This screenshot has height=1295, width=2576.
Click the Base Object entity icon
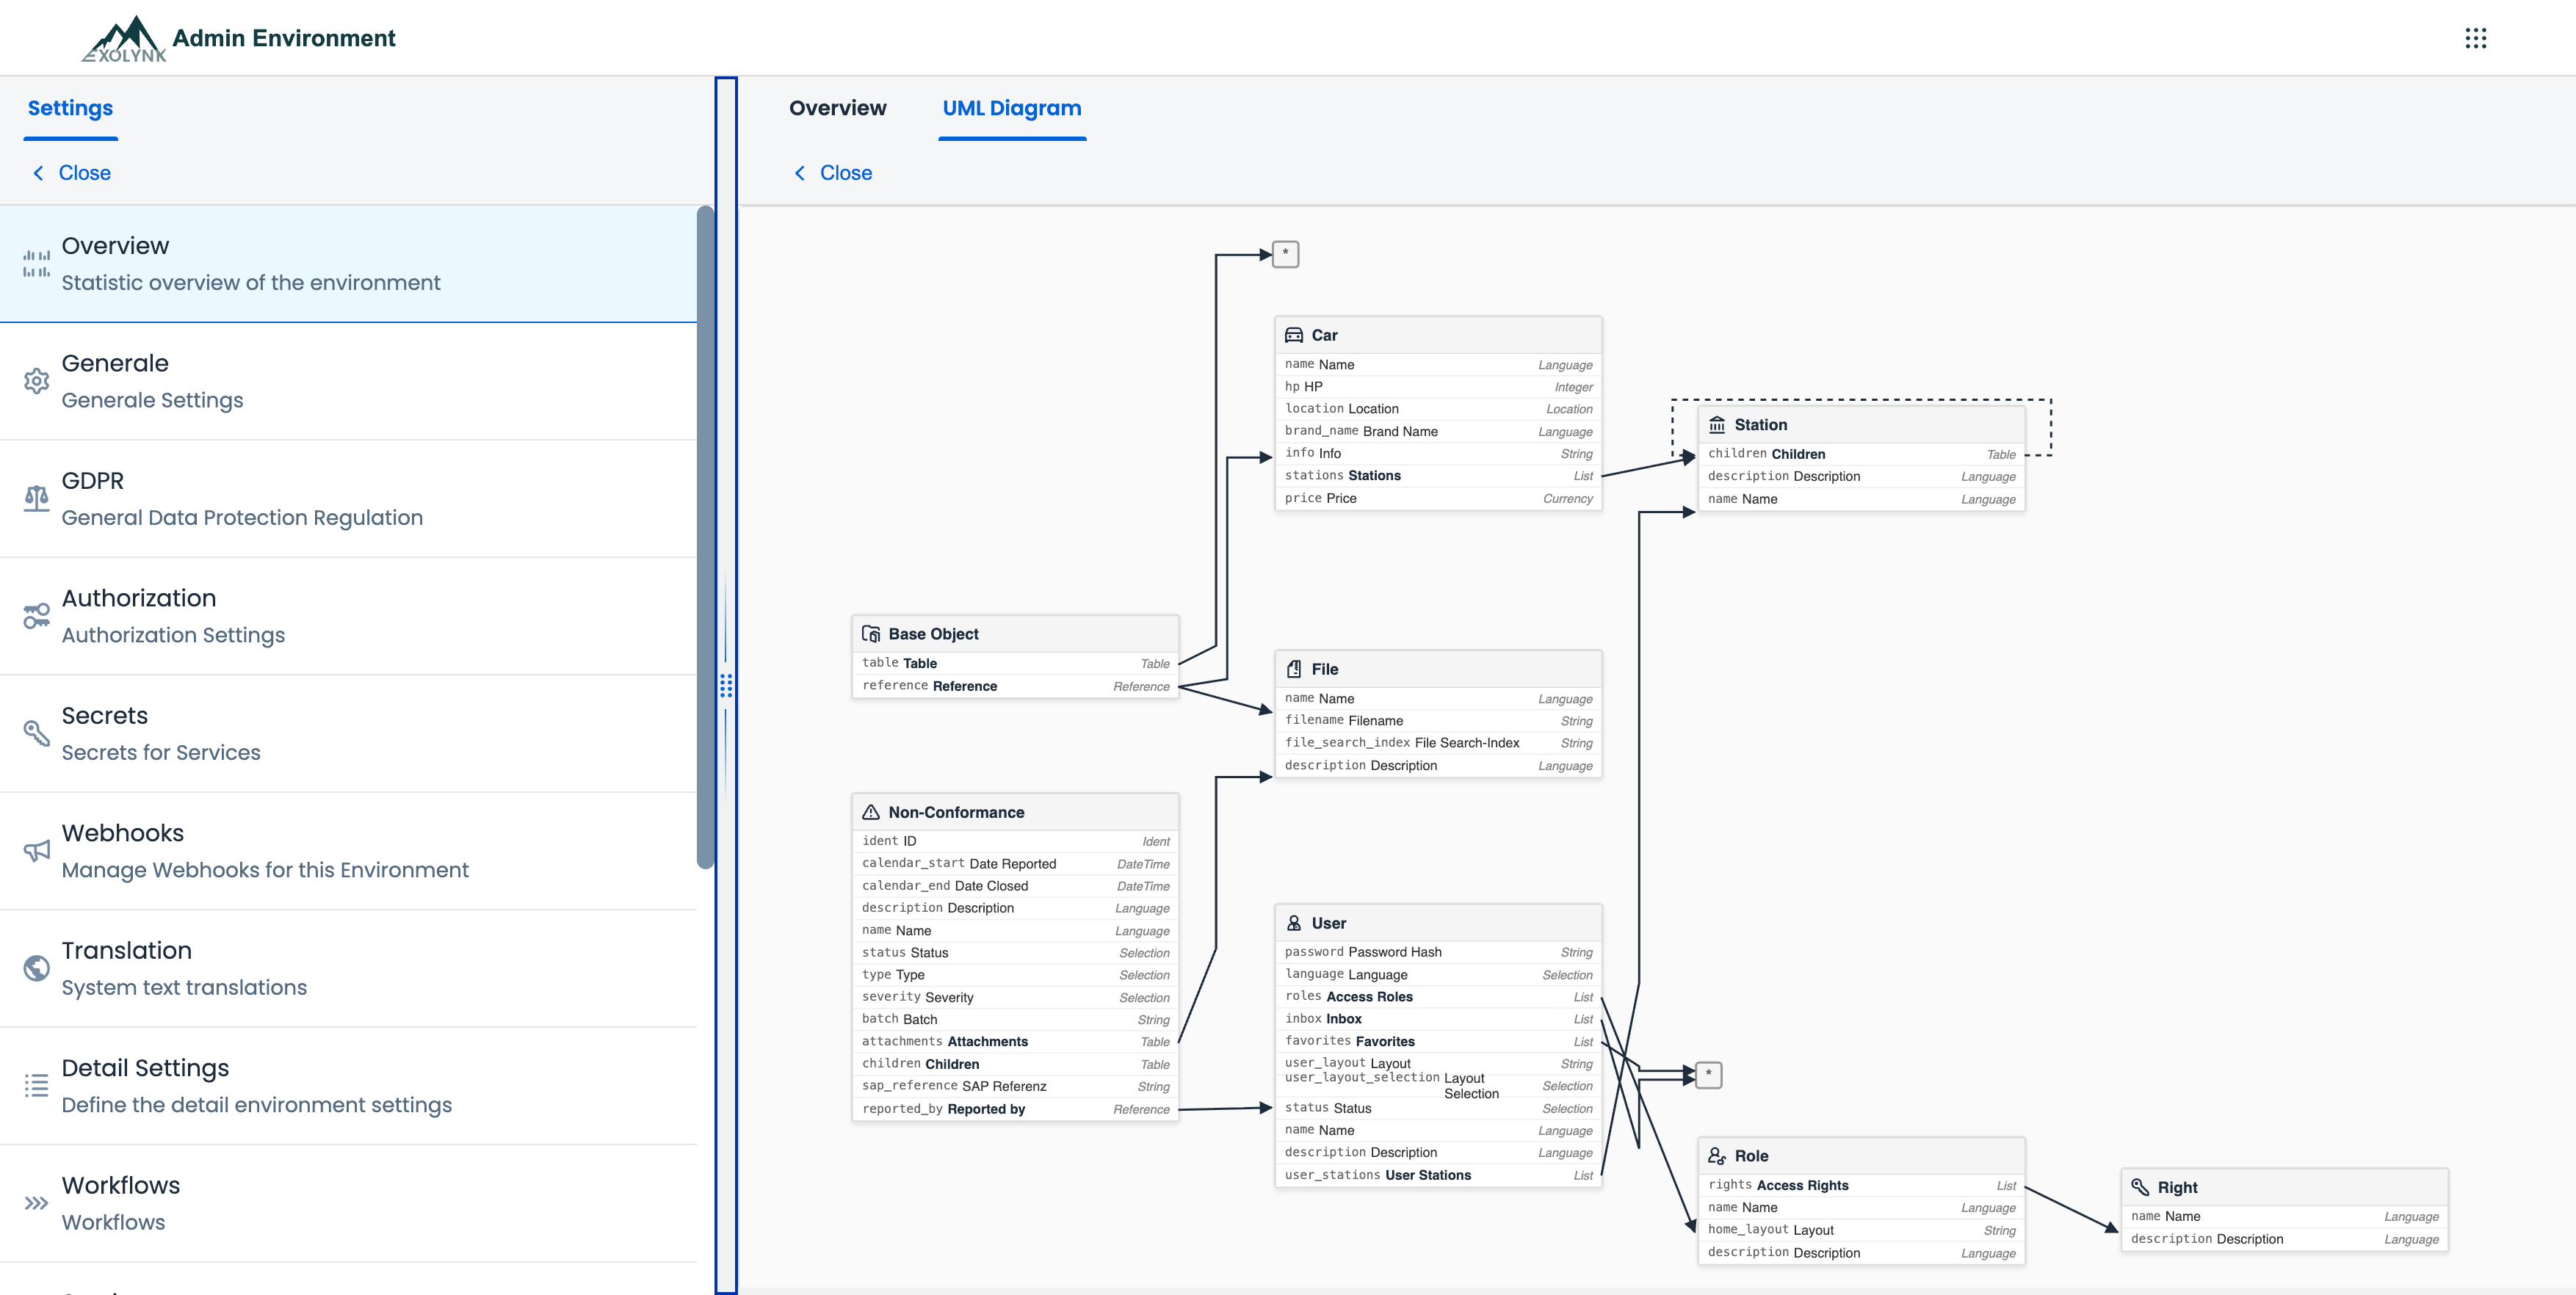[x=871, y=634]
